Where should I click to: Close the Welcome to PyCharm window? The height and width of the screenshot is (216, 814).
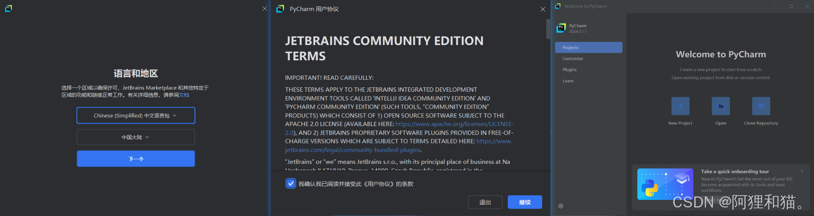point(807,6)
